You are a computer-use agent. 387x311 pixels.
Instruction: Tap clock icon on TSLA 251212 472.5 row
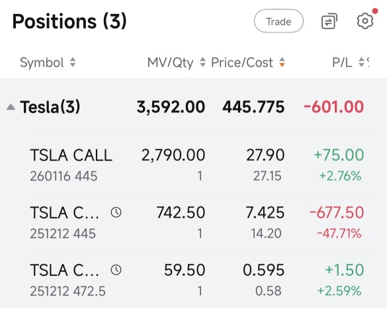click(x=116, y=270)
